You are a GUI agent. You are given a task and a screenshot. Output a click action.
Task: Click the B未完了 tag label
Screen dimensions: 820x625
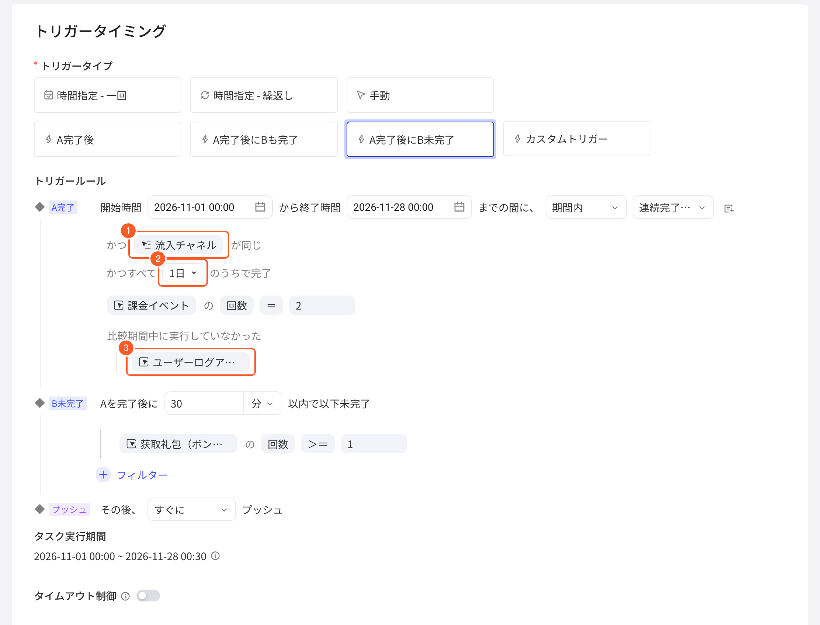68,403
